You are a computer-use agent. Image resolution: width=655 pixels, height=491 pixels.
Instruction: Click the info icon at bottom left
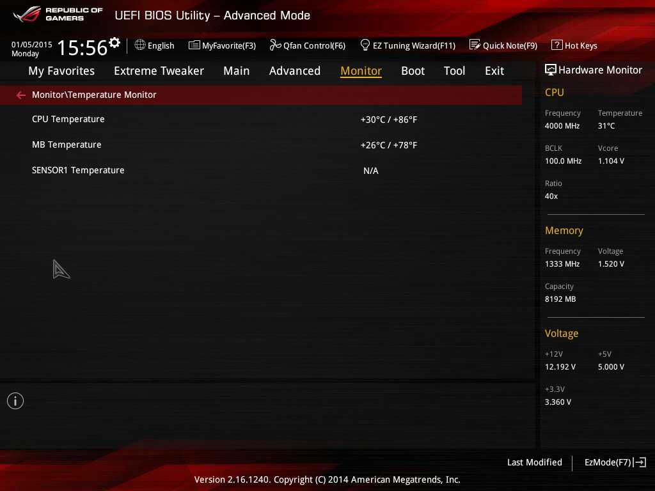click(15, 401)
